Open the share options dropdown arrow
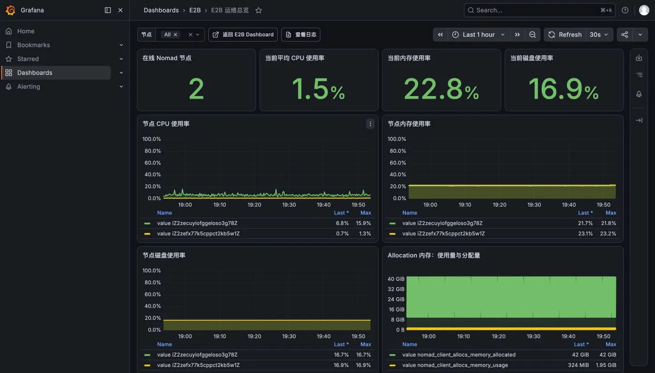655x373 pixels. pos(640,35)
